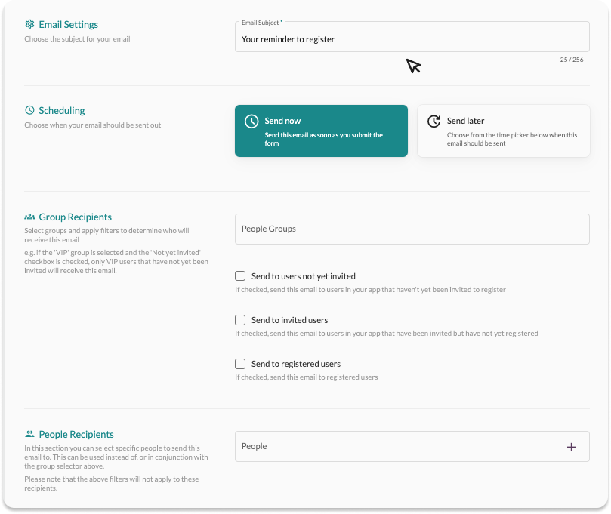The height and width of the screenshot is (514, 611).
Task: Click the 25 / 256 character counter
Action: (x=571, y=60)
